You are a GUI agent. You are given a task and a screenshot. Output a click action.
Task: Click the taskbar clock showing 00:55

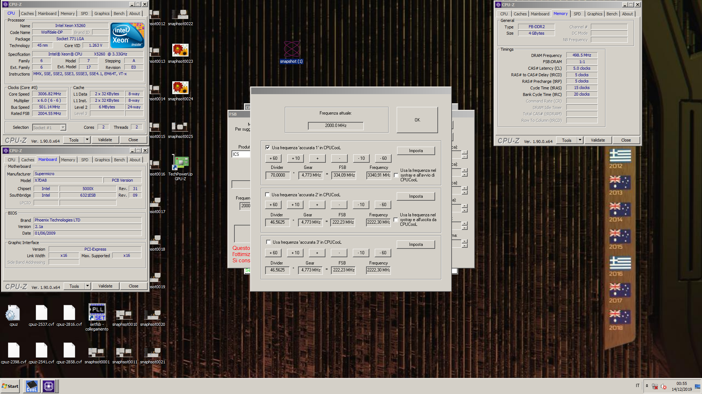[682, 386]
